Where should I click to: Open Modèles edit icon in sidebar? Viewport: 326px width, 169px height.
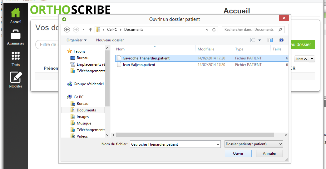click(15, 77)
